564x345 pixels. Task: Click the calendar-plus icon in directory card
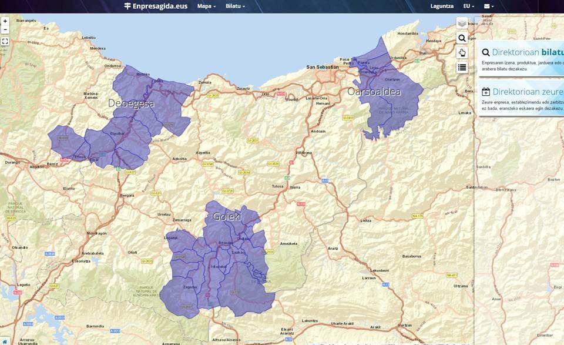click(486, 92)
